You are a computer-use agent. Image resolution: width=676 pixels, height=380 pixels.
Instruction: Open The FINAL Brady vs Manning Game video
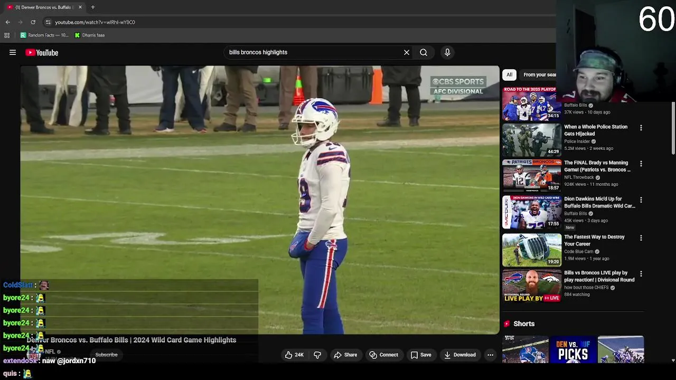click(597, 166)
